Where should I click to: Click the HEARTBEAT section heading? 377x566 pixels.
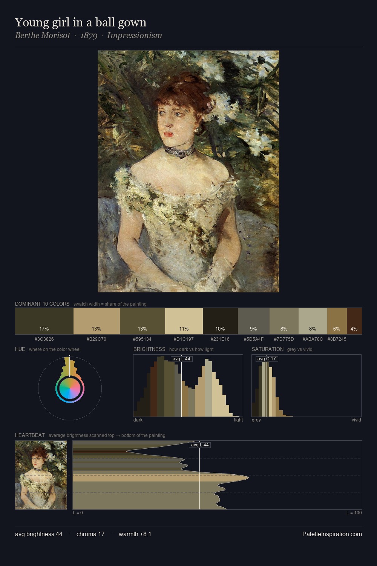point(30,435)
